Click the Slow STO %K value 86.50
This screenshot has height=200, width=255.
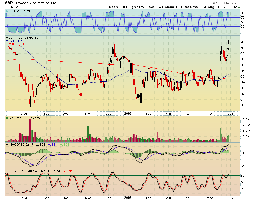coord(57,171)
